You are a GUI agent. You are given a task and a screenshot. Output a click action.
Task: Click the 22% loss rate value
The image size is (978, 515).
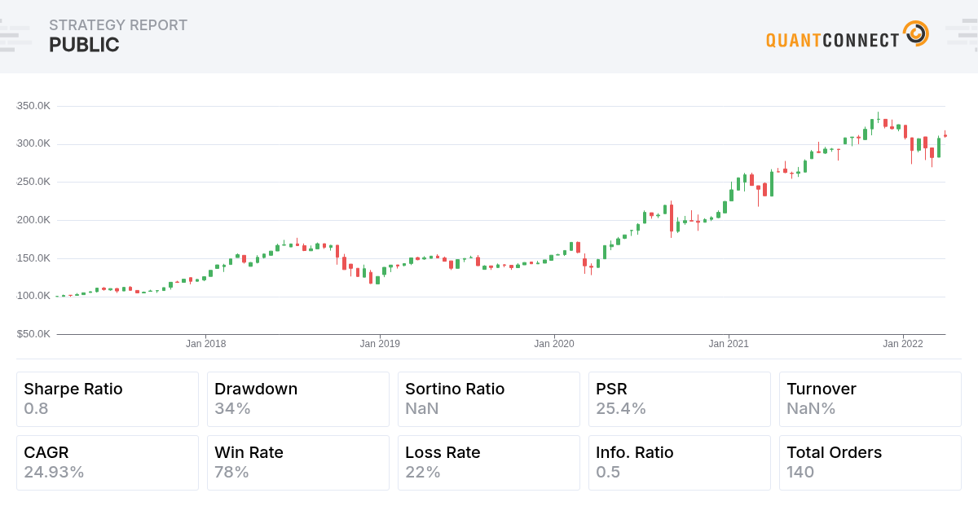point(423,473)
